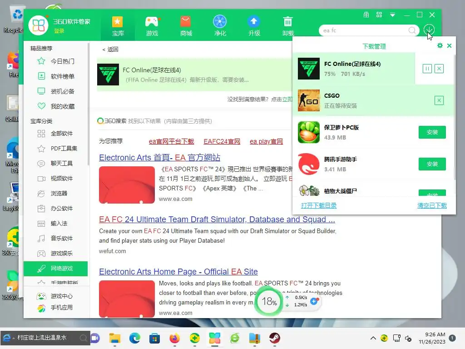Select 软件榜单 in the sidebar
This screenshot has height=349, width=465.
pos(62,76)
